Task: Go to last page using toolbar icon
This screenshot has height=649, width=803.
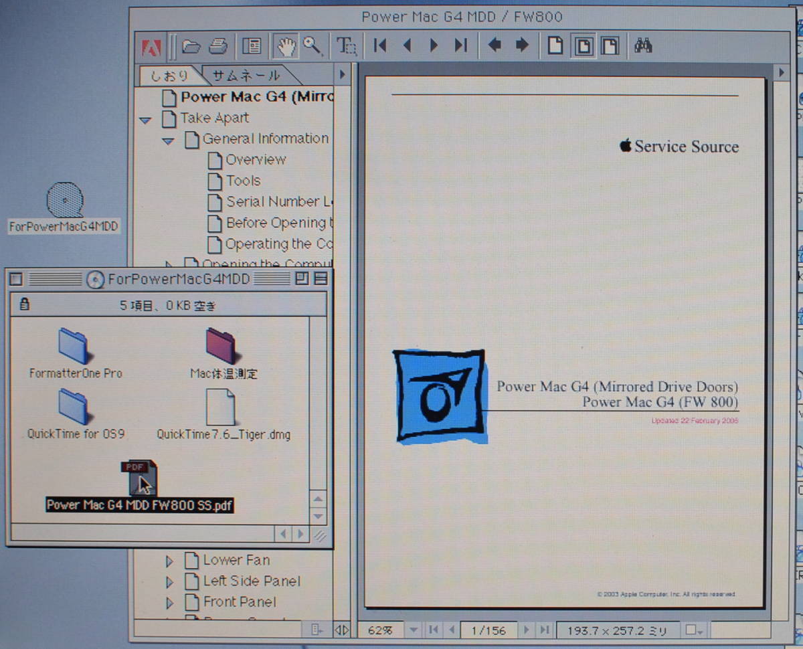Action: coord(460,46)
